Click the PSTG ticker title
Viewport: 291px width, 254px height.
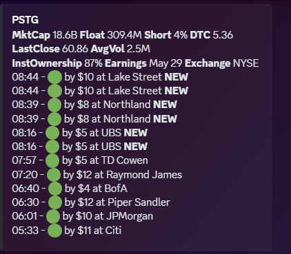(26, 20)
